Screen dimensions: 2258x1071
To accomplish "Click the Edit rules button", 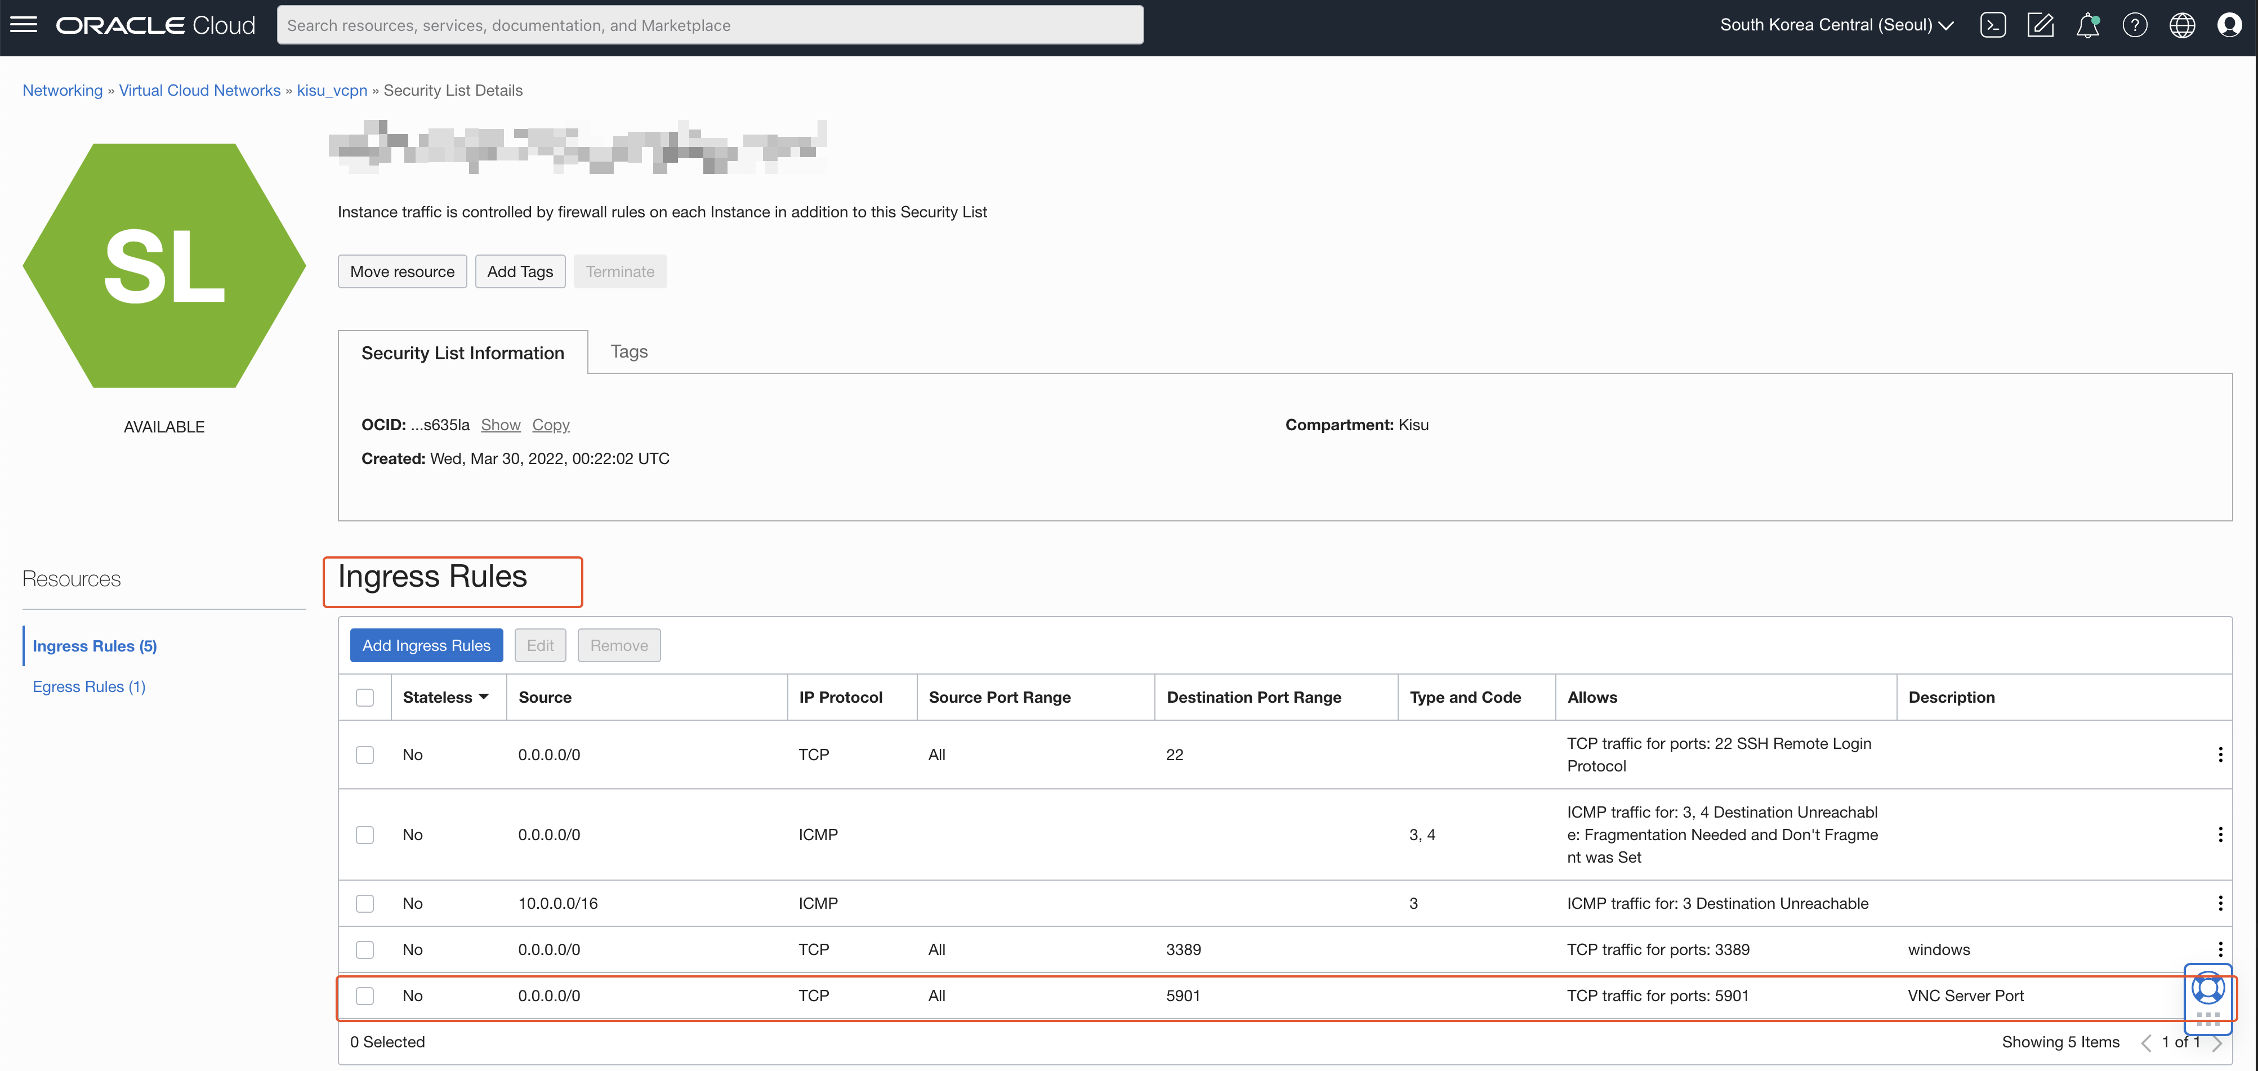I will (x=540, y=645).
